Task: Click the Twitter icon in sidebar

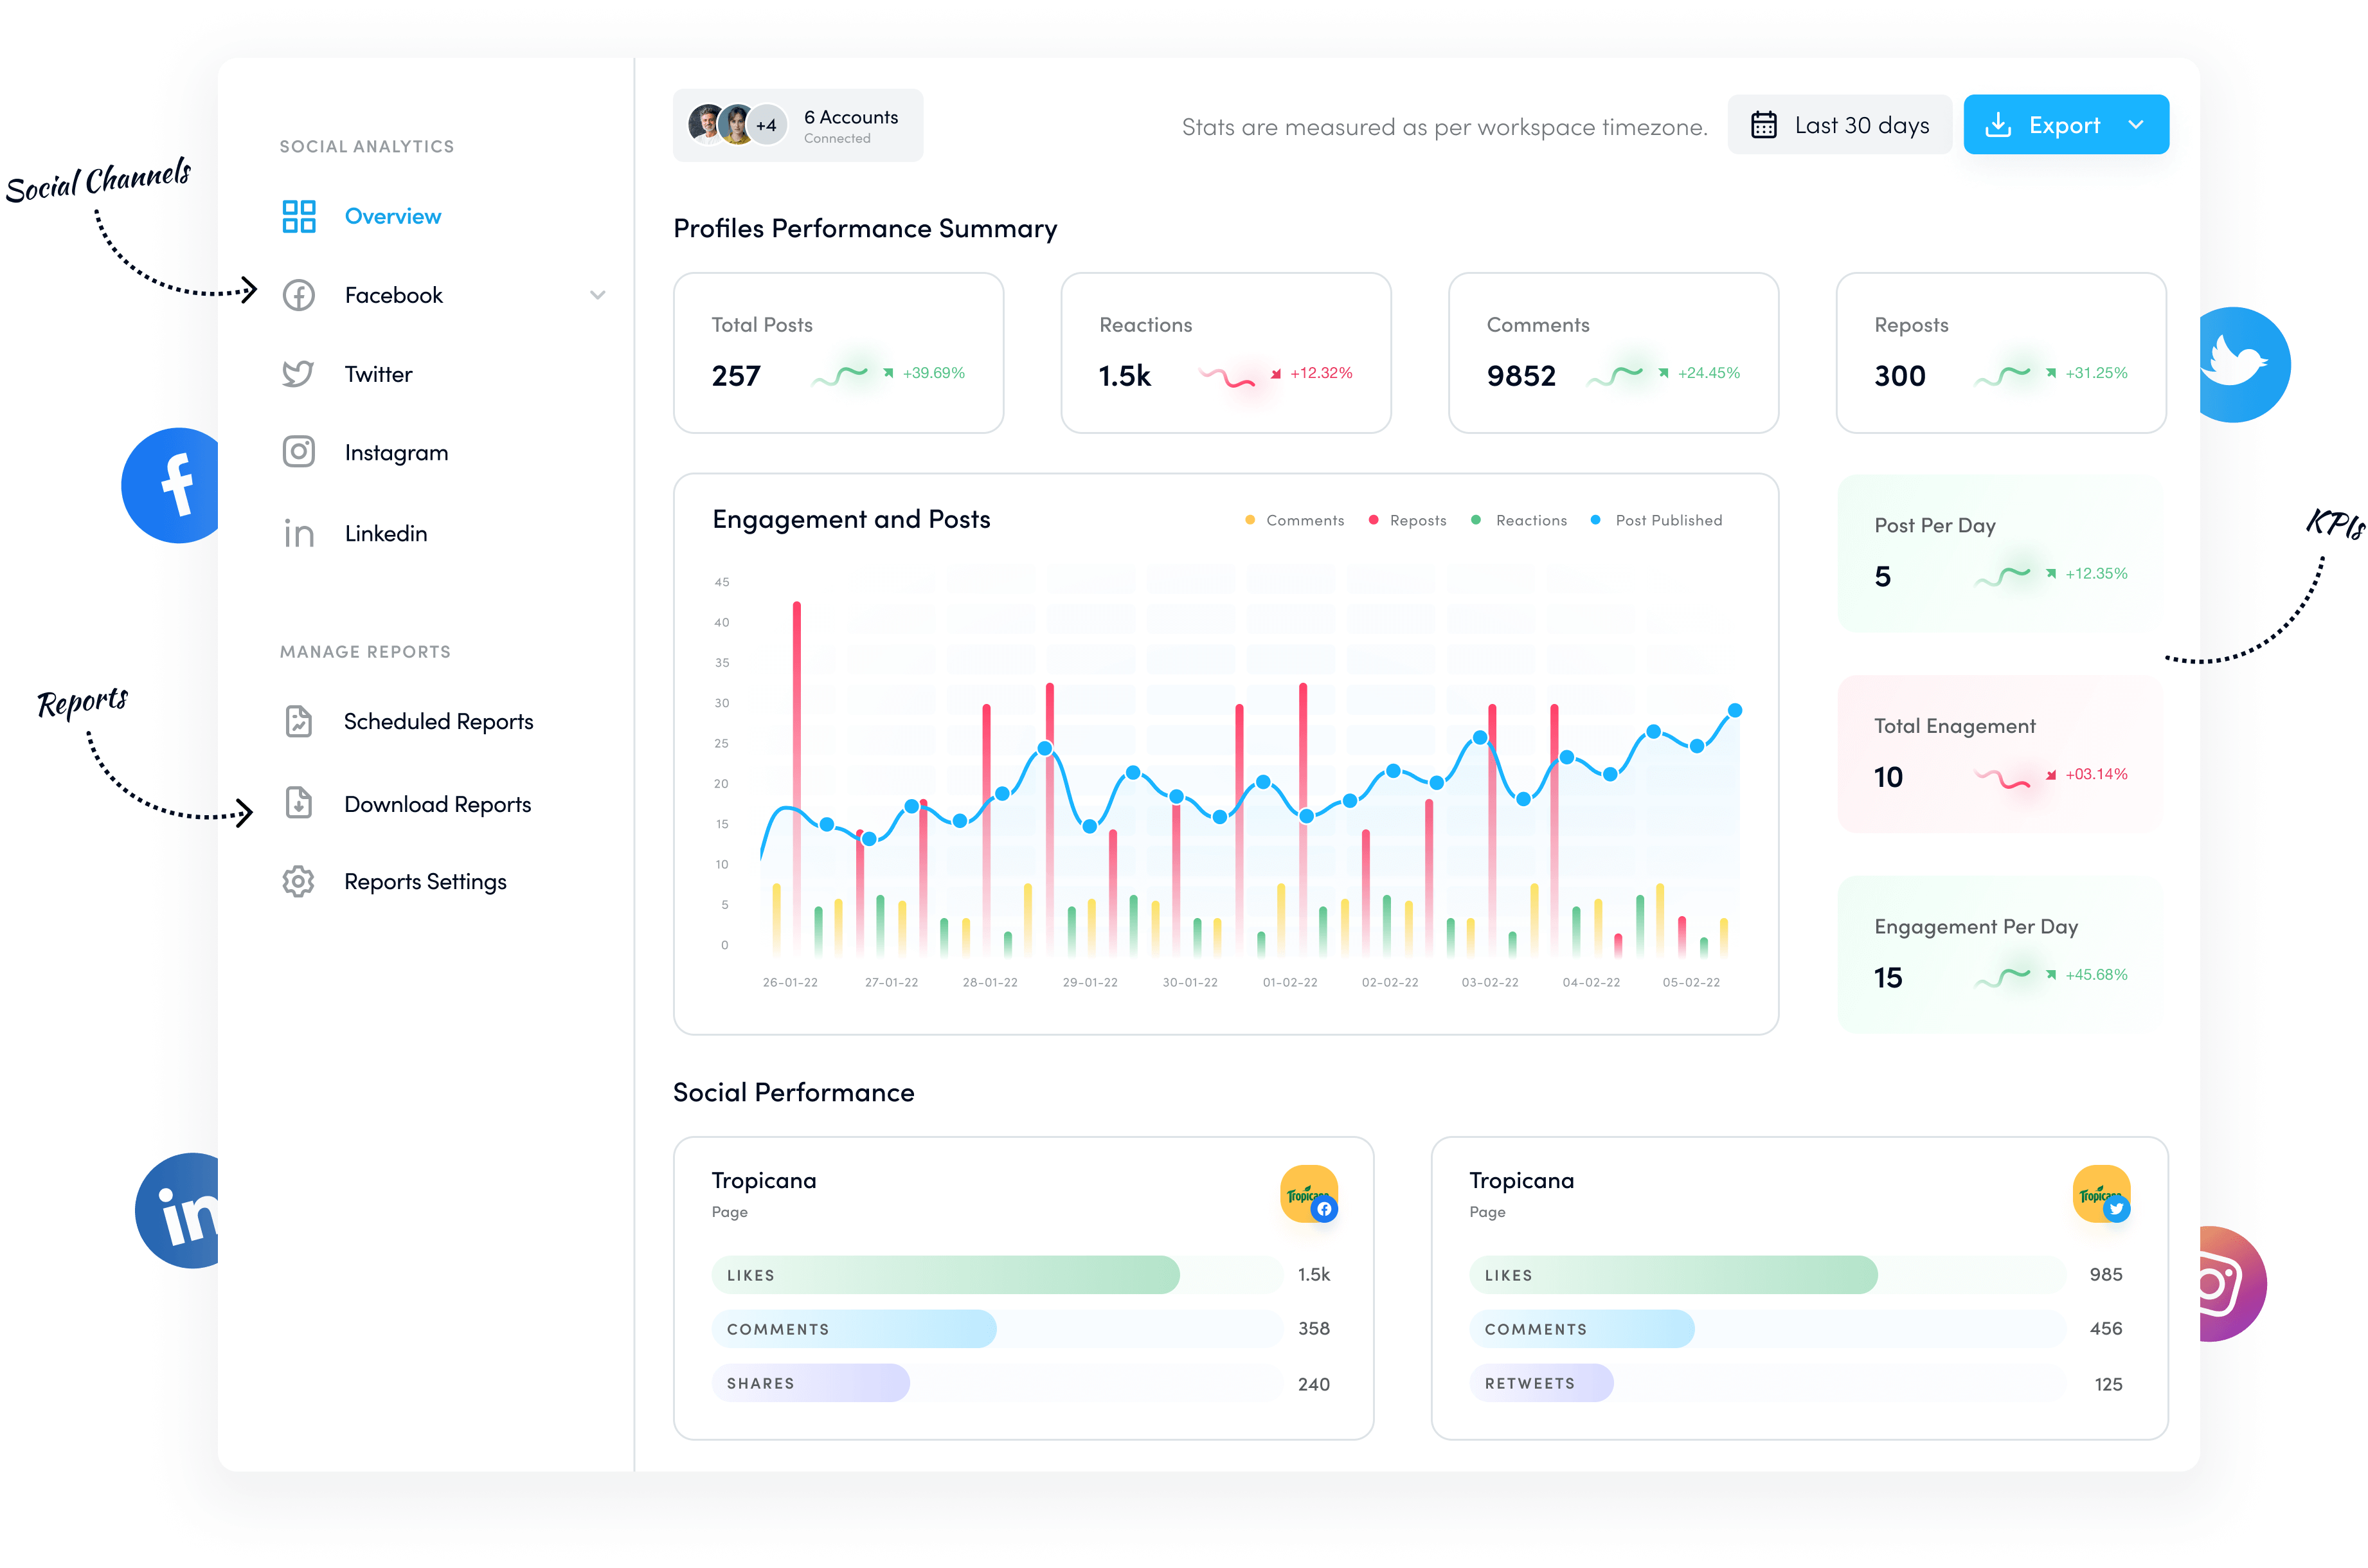Action: 298,373
